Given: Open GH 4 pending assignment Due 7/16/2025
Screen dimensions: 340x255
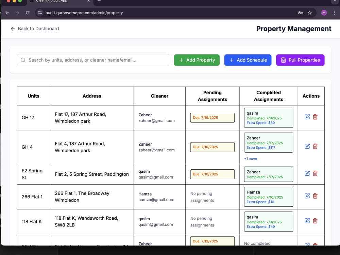Looking at the screenshot, I should [x=212, y=147].
